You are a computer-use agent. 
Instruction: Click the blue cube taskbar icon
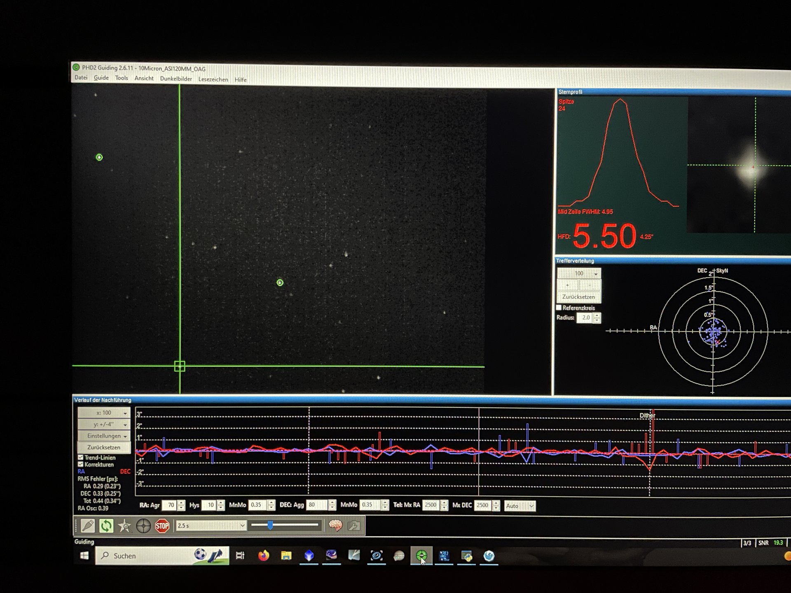(x=309, y=556)
